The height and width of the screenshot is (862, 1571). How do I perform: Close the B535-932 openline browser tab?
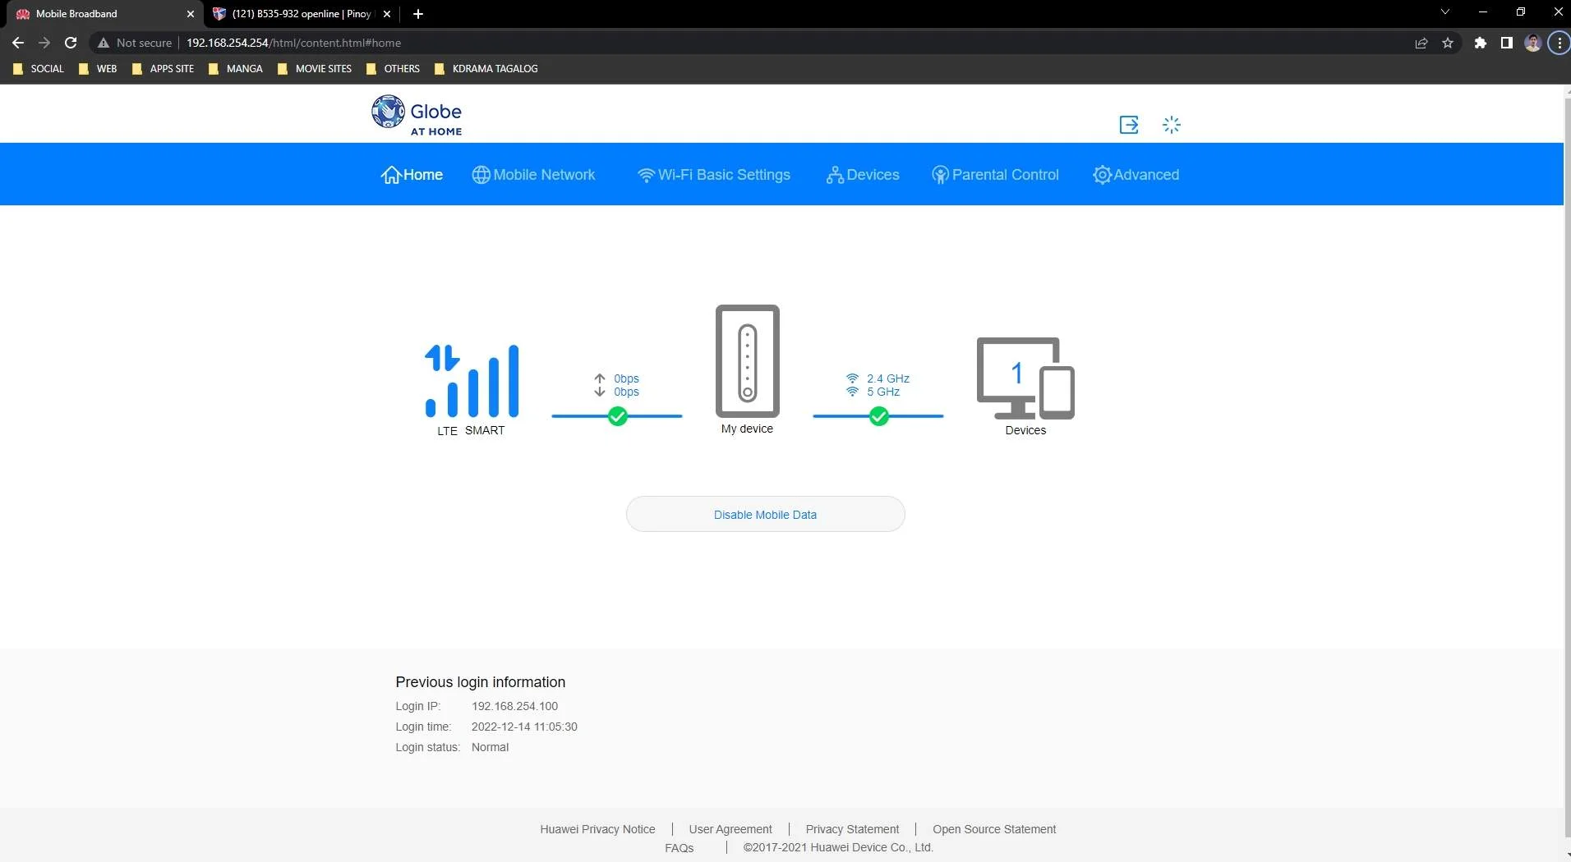point(387,14)
